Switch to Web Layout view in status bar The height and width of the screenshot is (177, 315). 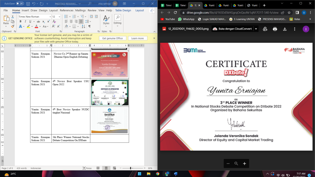(114, 168)
